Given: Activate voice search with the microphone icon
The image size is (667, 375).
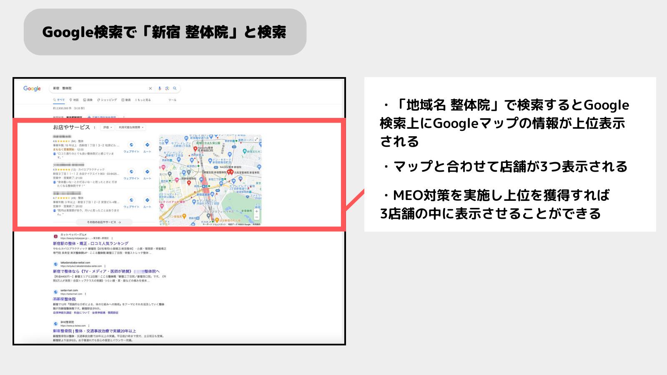Looking at the screenshot, I should coord(159,88).
